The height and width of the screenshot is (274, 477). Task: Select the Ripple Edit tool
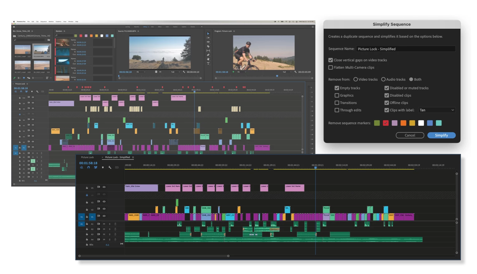point(208,42)
